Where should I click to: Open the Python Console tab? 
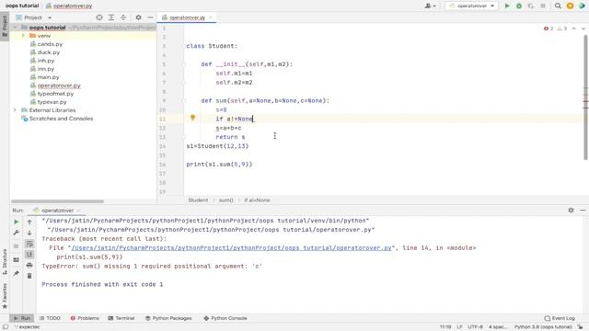click(225, 318)
